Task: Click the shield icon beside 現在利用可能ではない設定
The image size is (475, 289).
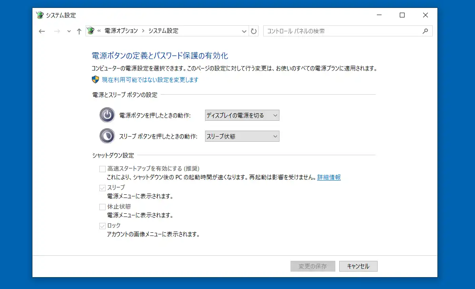Action: pos(95,80)
